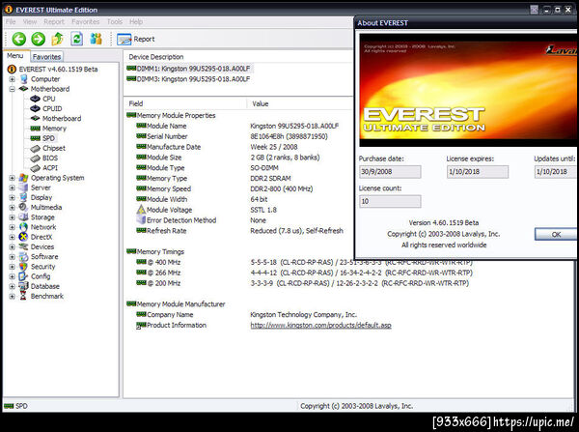Image resolution: width=579 pixels, height=432 pixels.
Task: Open the Report toolbar button
Action: coord(136,40)
